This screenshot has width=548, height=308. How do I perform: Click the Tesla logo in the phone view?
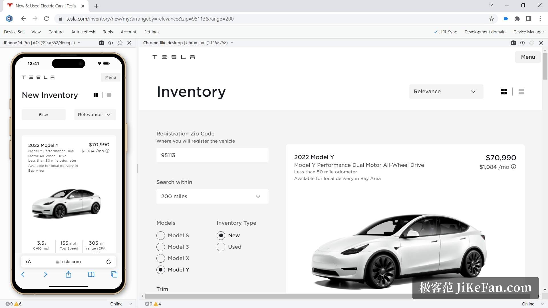[x=38, y=77]
